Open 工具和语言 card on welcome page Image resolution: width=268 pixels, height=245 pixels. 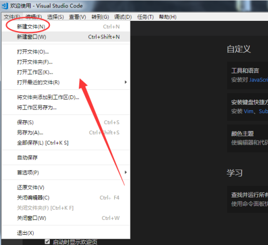(x=248, y=75)
